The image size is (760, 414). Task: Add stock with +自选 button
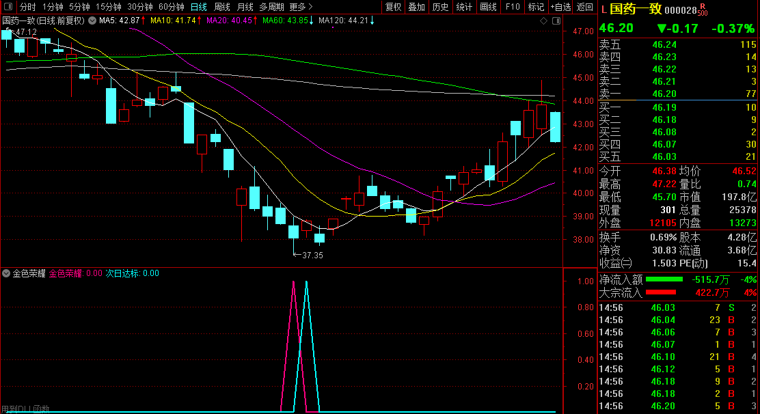pyautogui.click(x=560, y=7)
